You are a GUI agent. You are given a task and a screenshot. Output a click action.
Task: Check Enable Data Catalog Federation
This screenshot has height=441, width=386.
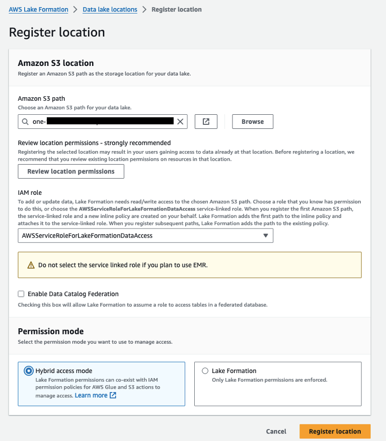(x=22, y=294)
